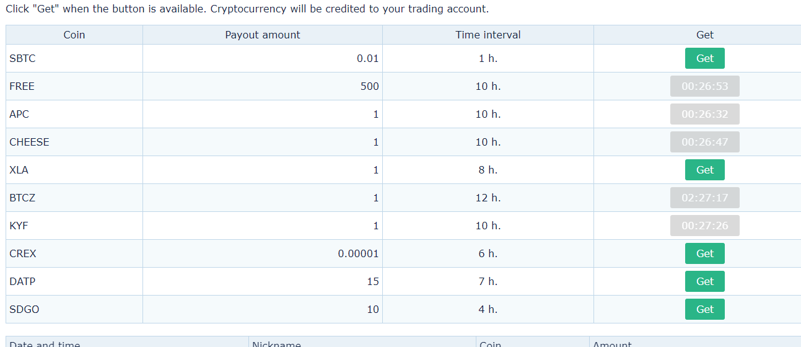Screen dimensions: 801x347
Task: Click BTCZ timer showing 02:27:17
Action: click(x=704, y=198)
